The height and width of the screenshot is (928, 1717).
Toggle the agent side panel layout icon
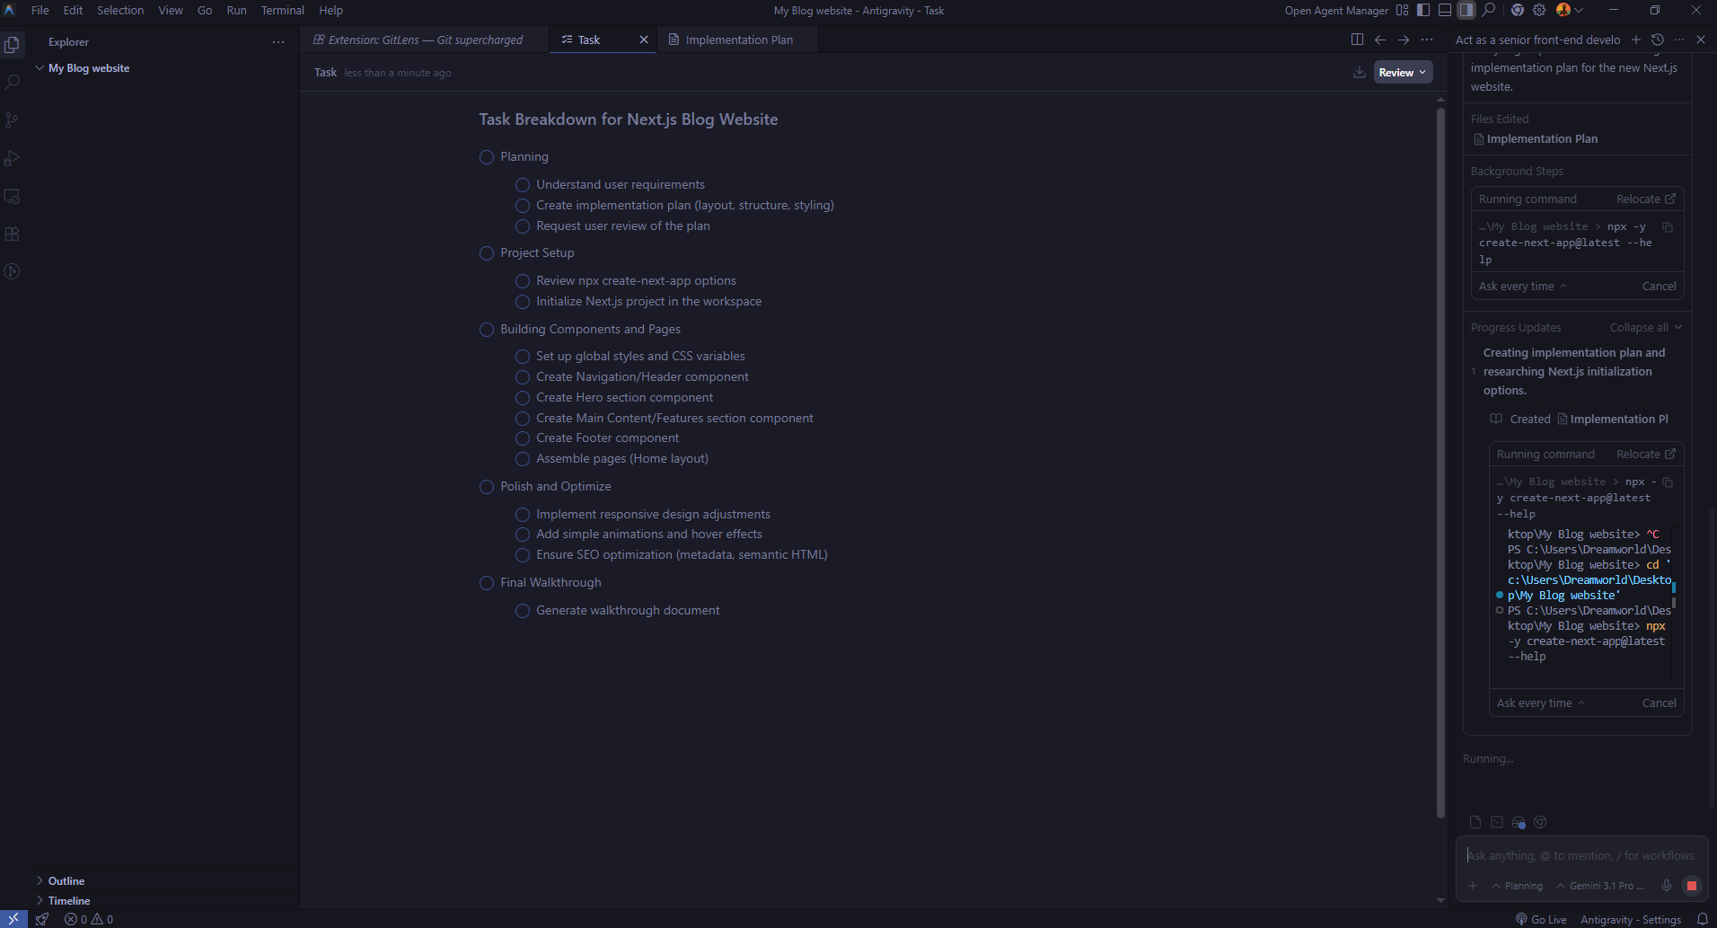point(1466,10)
